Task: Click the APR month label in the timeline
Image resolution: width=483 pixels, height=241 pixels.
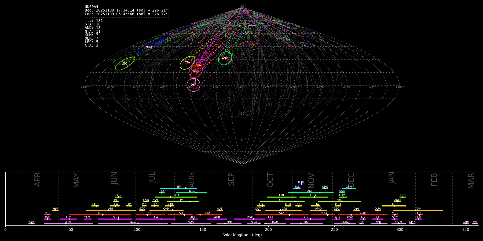Action: (x=38, y=179)
